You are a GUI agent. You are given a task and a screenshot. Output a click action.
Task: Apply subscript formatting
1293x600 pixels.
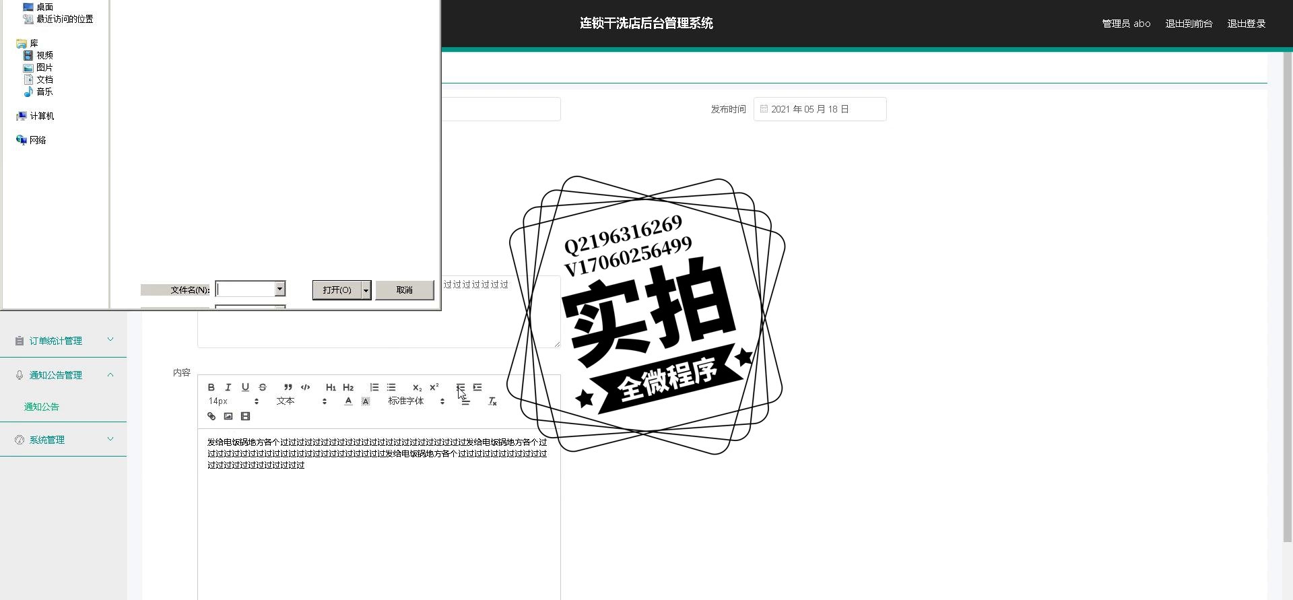[417, 387]
